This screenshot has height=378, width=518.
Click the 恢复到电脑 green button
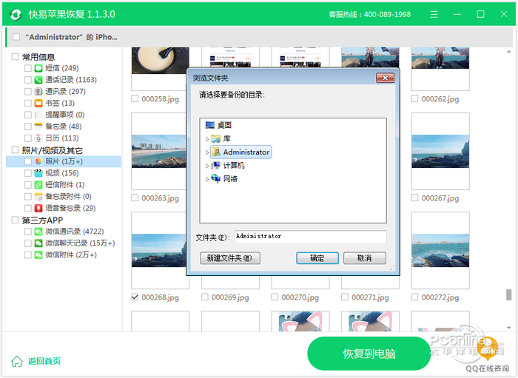pyautogui.click(x=369, y=354)
